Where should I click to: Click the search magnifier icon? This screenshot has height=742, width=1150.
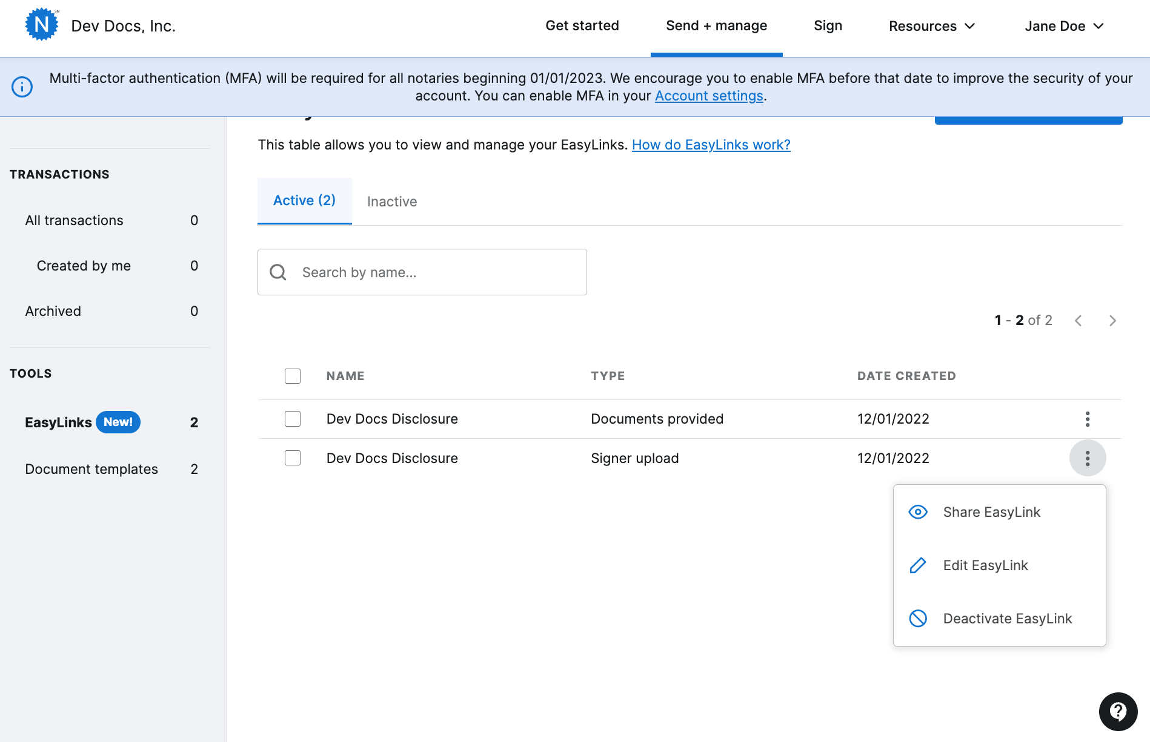[x=278, y=272]
